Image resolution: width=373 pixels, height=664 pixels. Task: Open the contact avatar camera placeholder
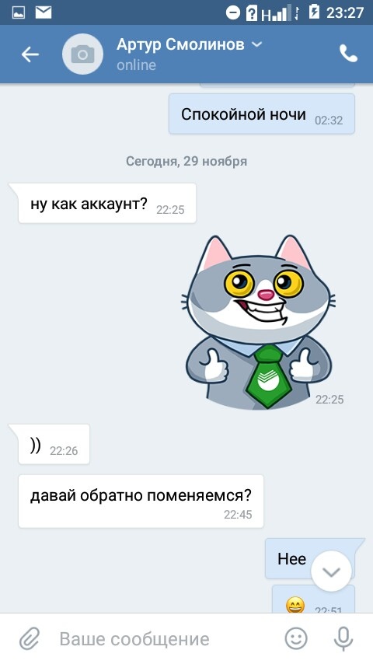82,54
